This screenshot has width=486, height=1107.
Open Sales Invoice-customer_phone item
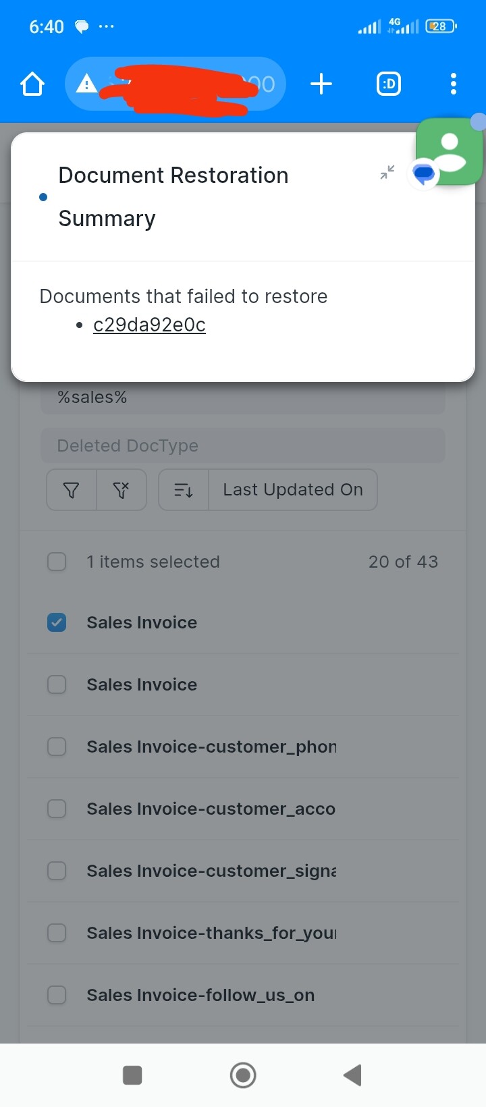tap(211, 747)
